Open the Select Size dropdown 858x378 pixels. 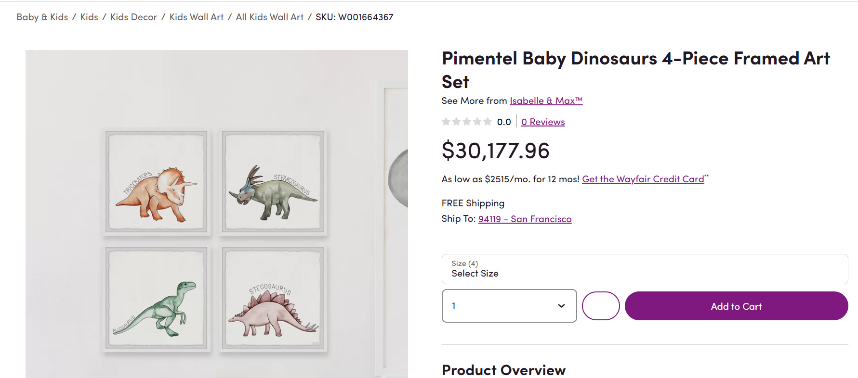click(644, 269)
